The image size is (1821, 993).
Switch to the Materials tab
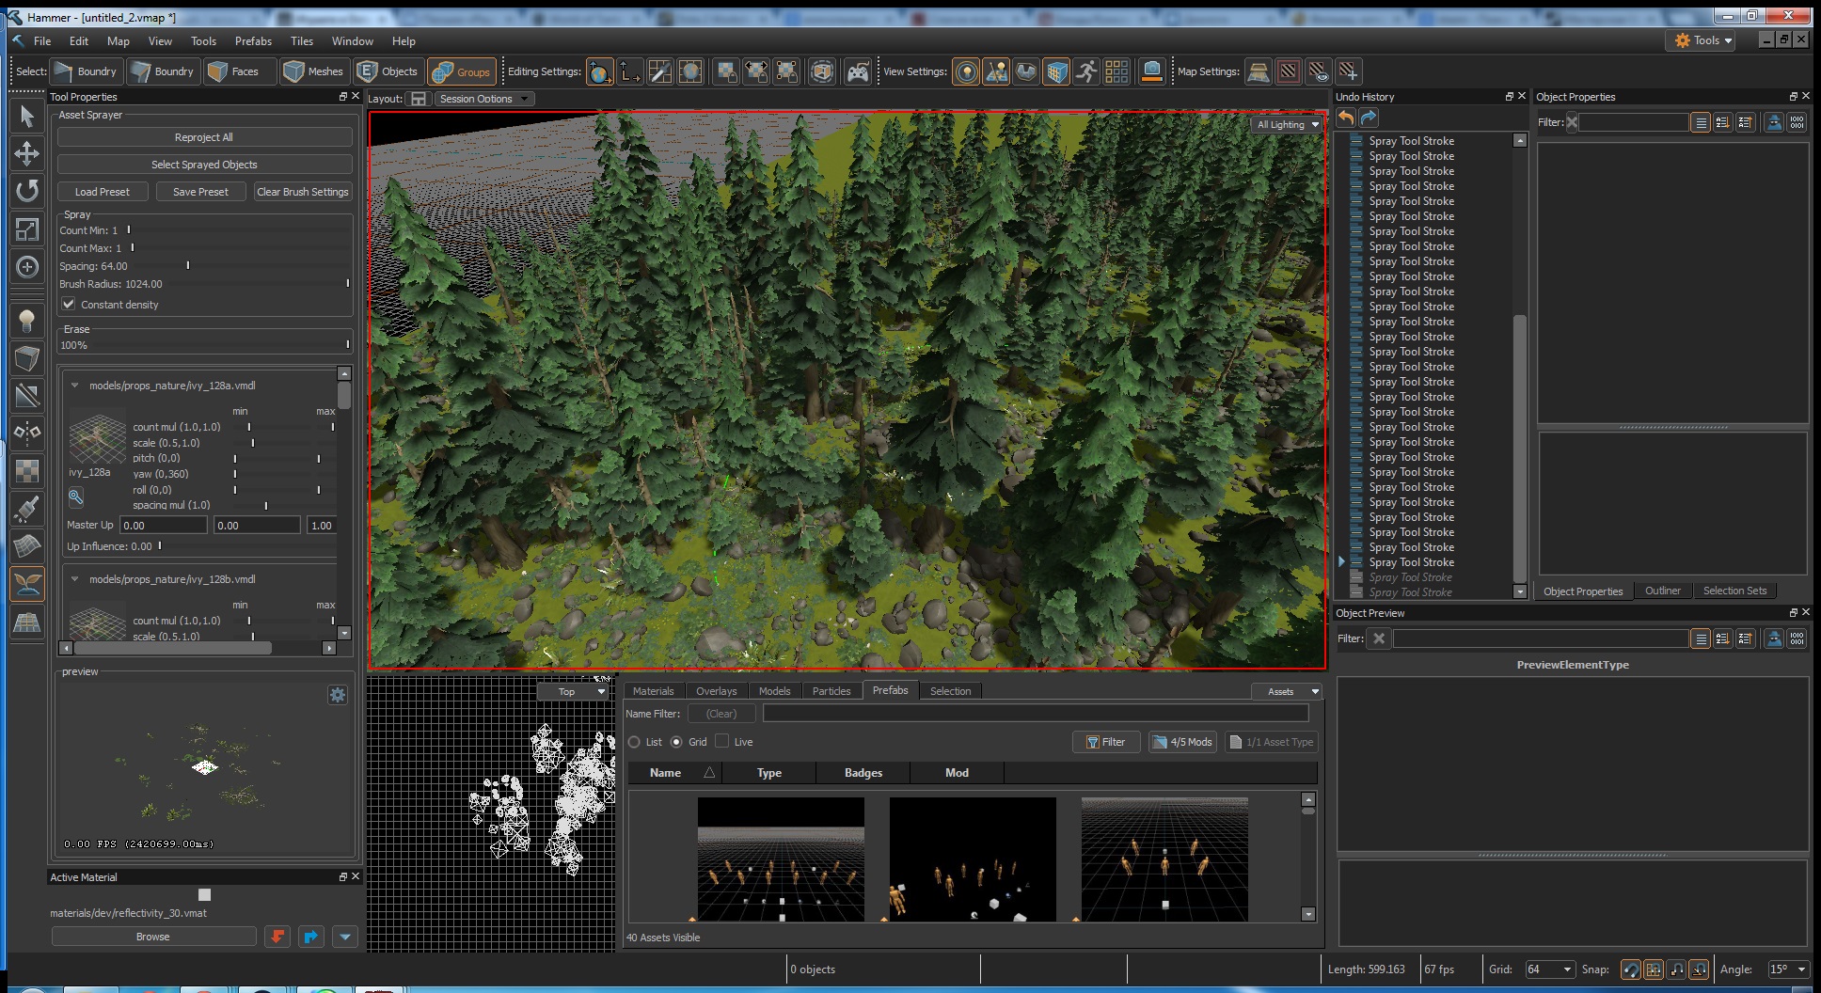654,691
